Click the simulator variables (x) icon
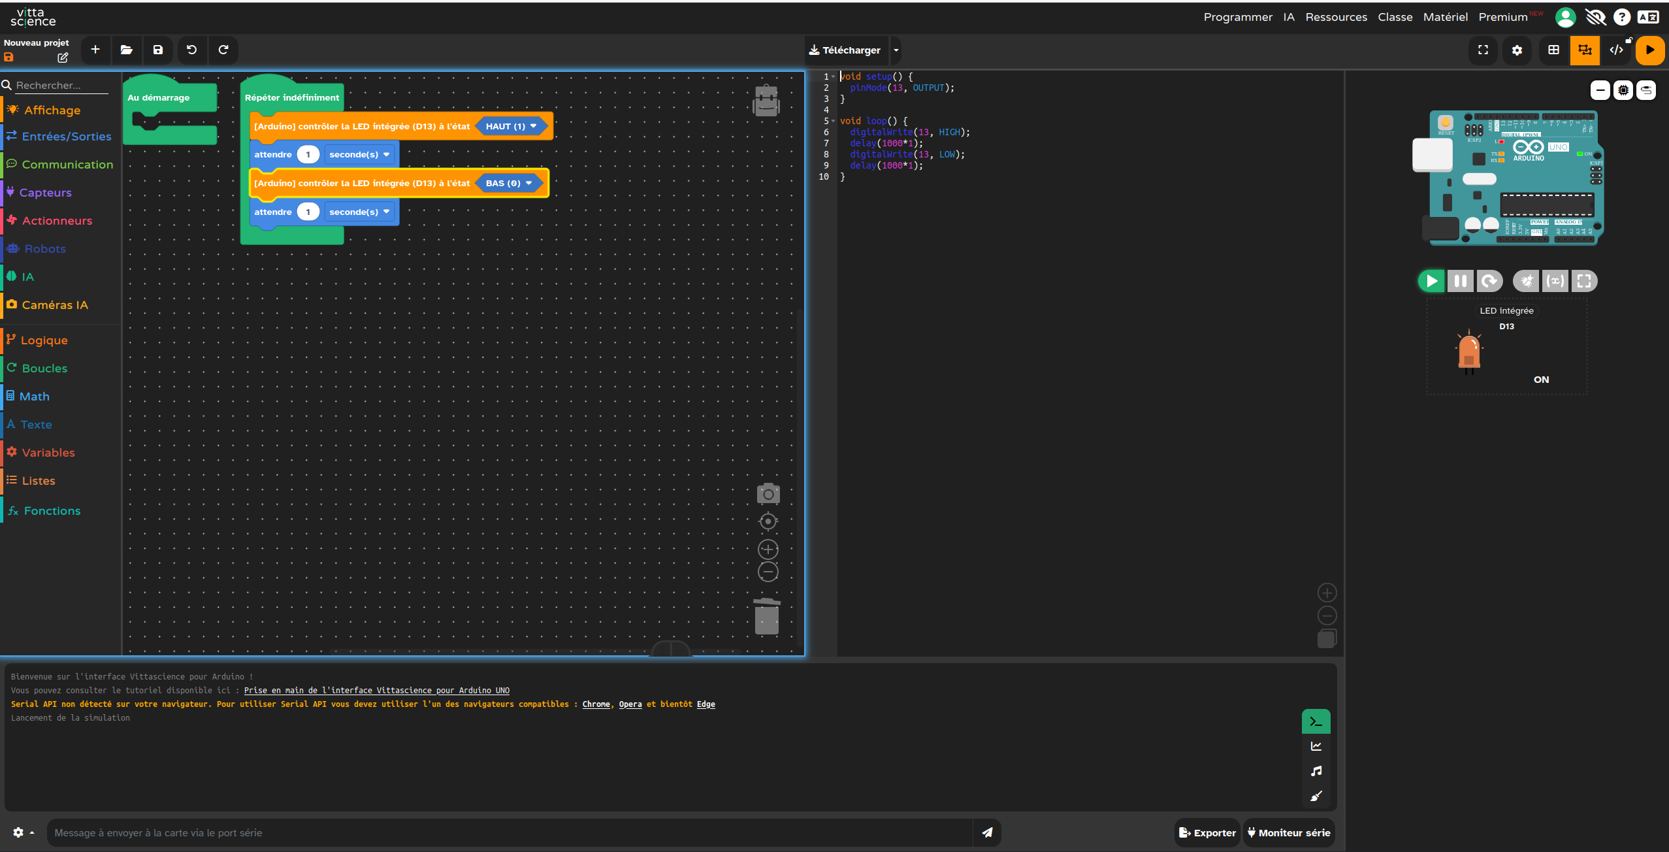The height and width of the screenshot is (852, 1669). click(1555, 281)
